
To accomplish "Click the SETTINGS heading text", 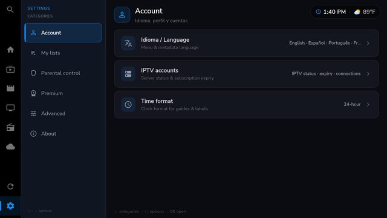I will (x=39, y=8).
